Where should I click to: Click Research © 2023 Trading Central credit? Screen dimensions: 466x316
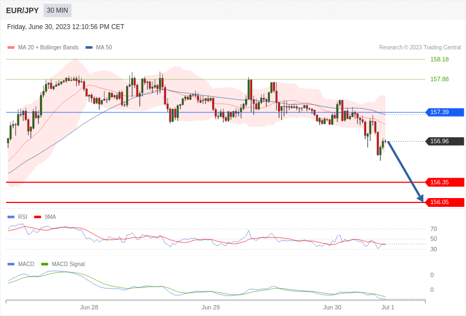pyautogui.click(x=420, y=47)
